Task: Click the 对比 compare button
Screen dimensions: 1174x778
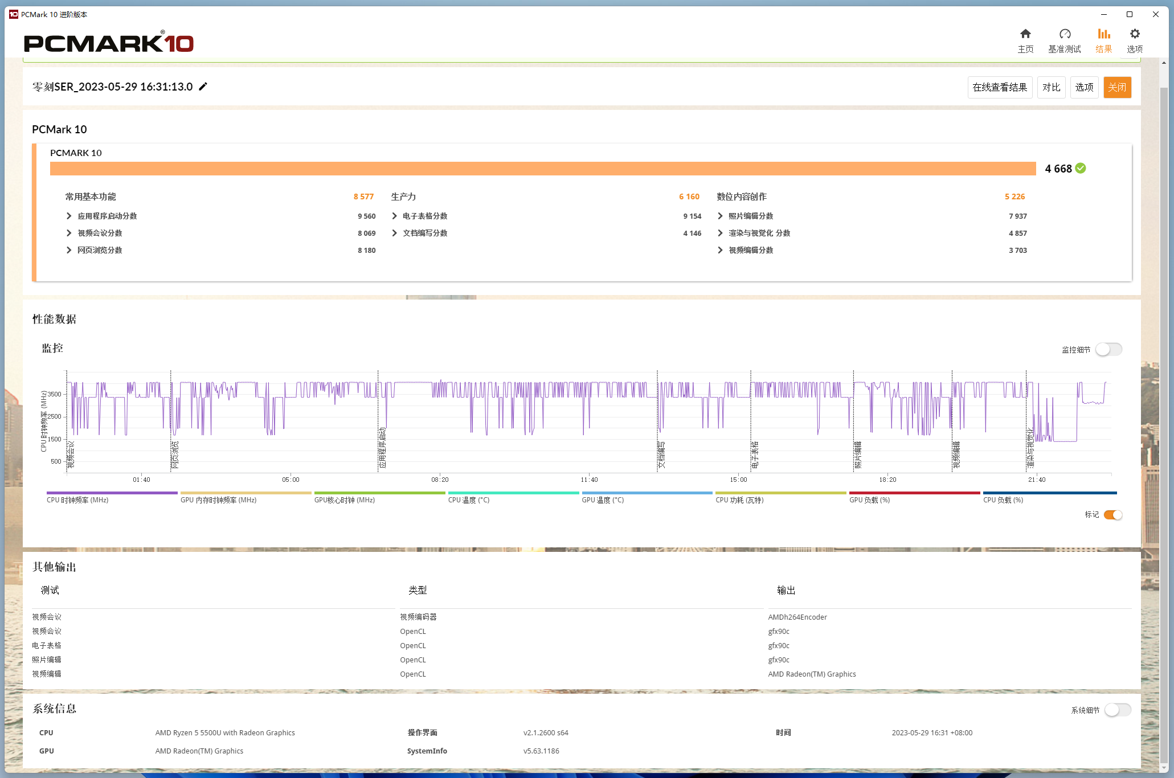Action: (x=1051, y=87)
